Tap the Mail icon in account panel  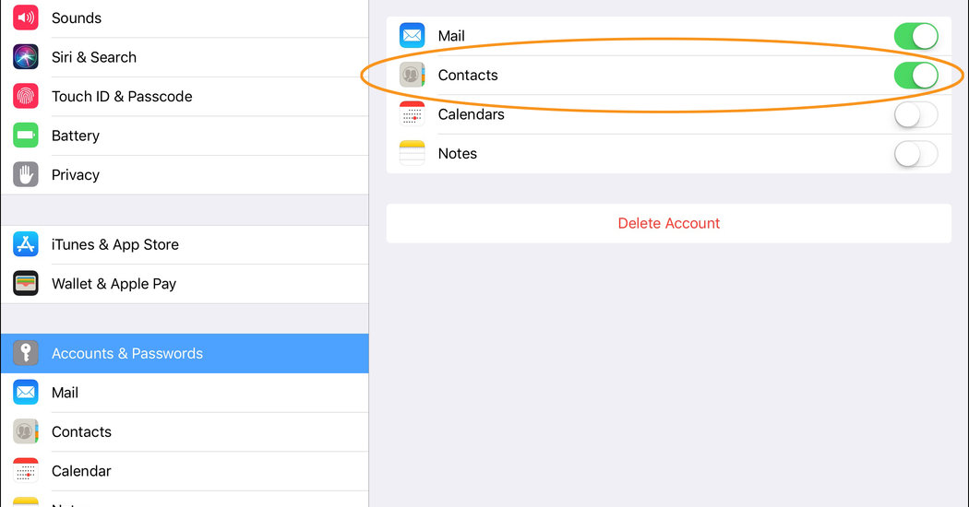click(412, 36)
